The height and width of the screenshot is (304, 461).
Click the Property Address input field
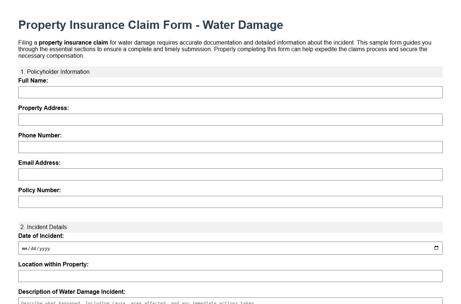[x=230, y=119]
